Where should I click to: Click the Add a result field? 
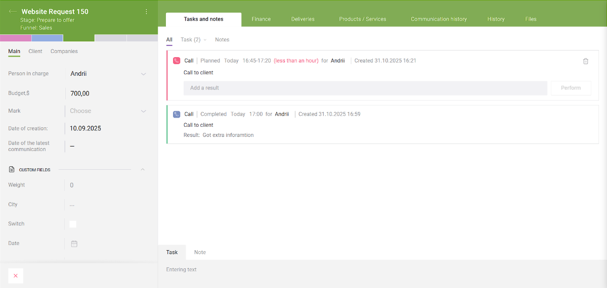pos(365,88)
